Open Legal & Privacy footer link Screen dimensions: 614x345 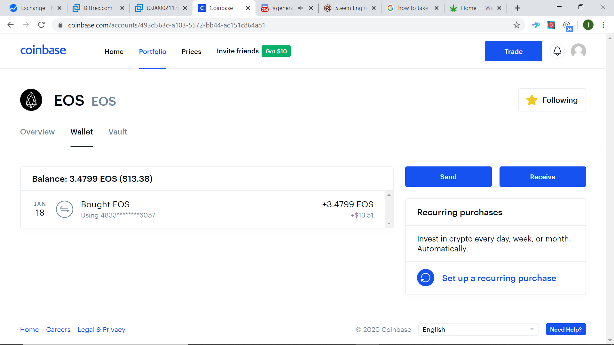pos(101,329)
